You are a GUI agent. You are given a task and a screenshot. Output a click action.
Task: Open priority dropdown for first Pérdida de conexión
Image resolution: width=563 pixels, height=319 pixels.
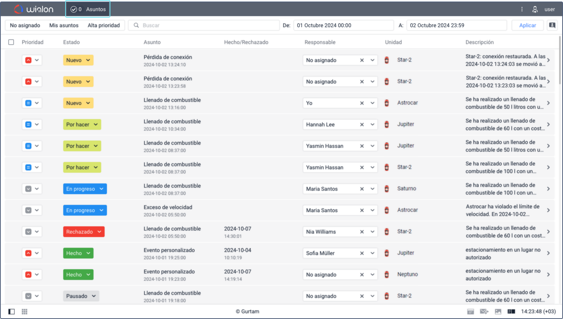click(32, 60)
